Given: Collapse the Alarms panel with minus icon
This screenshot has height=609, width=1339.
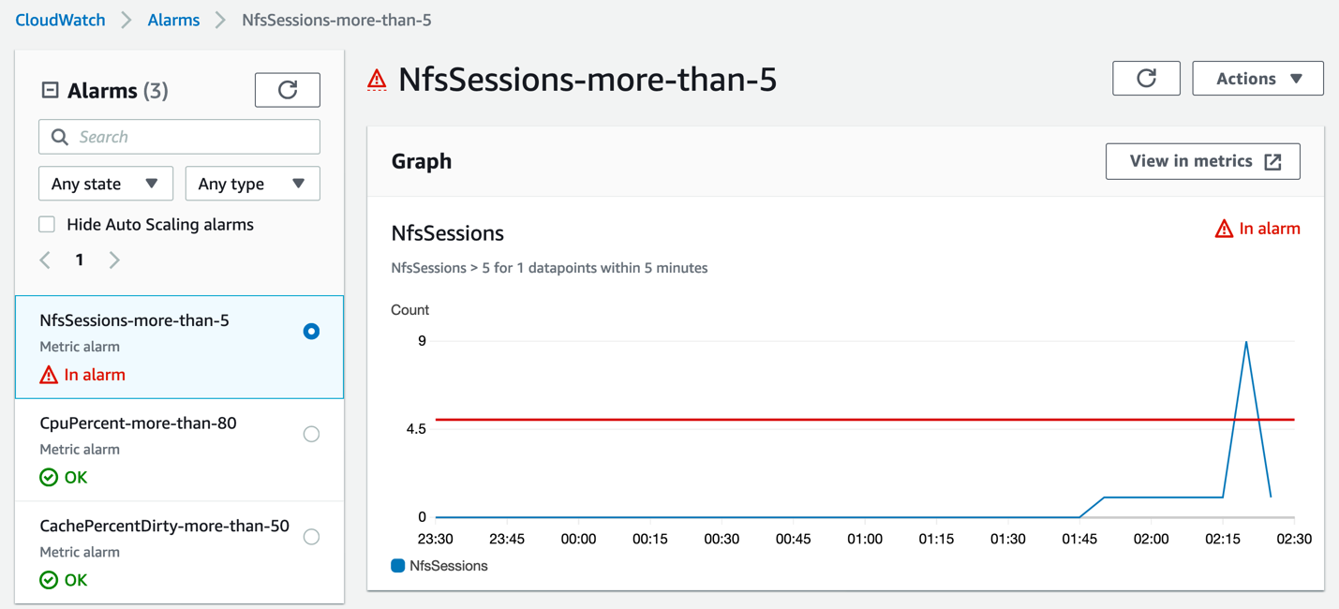Looking at the screenshot, I should (51, 91).
